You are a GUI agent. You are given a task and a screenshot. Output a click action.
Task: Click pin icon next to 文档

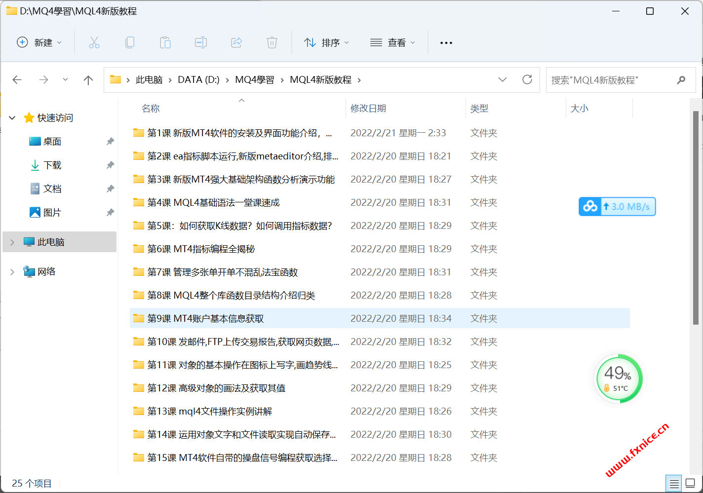pos(110,189)
